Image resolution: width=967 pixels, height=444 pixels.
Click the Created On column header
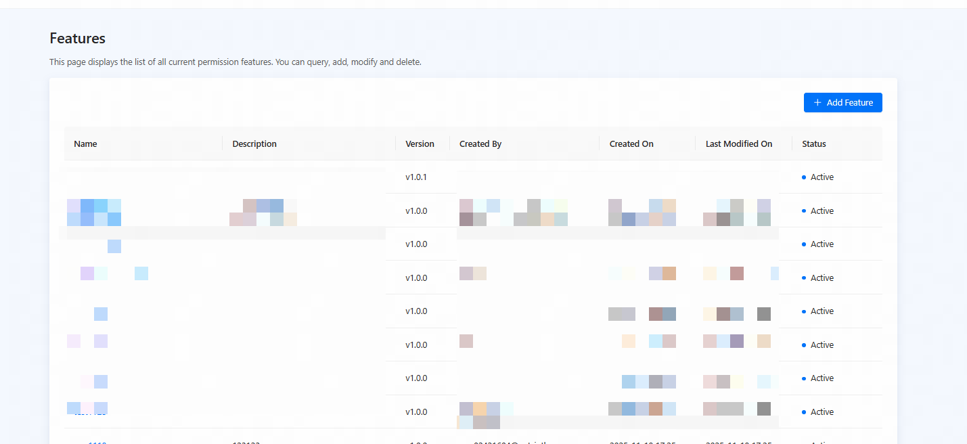[x=631, y=143]
